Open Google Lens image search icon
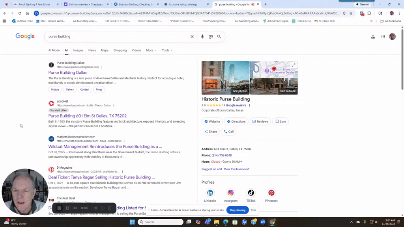The image size is (404, 227). coord(211,37)
